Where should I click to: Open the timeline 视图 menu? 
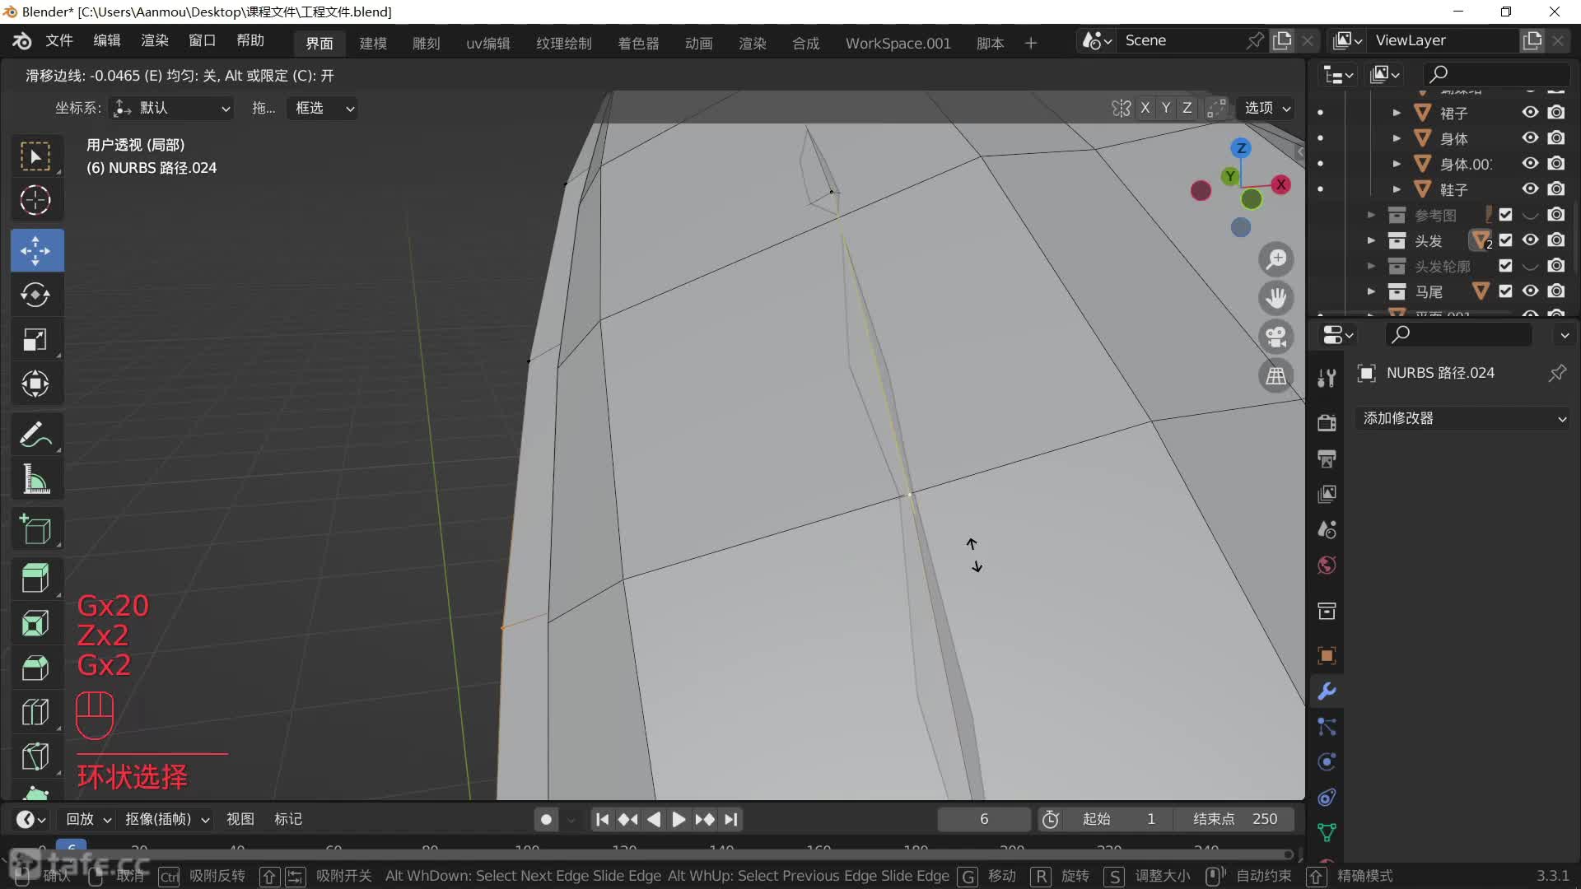click(x=240, y=819)
